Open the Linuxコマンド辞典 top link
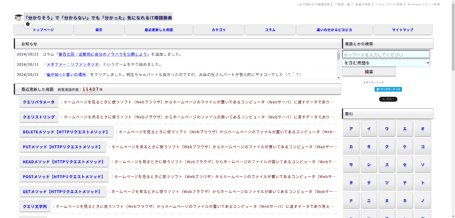The height and width of the screenshot is (218, 455). click(x=389, y=4)
